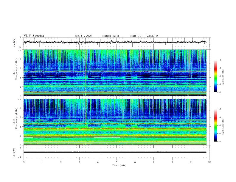The width and height of the screenshot is (236, 182).
Task: Click the "-5" tick on ch.2 colorbar
Action: point(220,125)
